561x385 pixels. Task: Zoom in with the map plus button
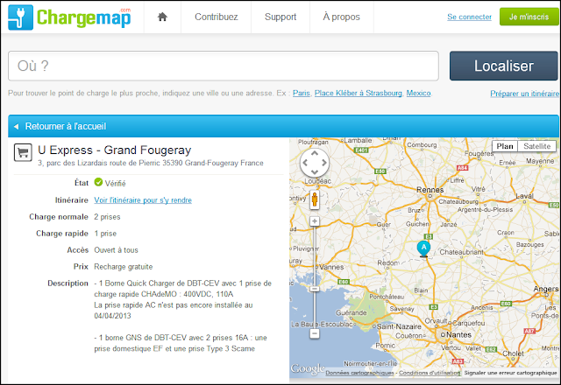[315, 221]
